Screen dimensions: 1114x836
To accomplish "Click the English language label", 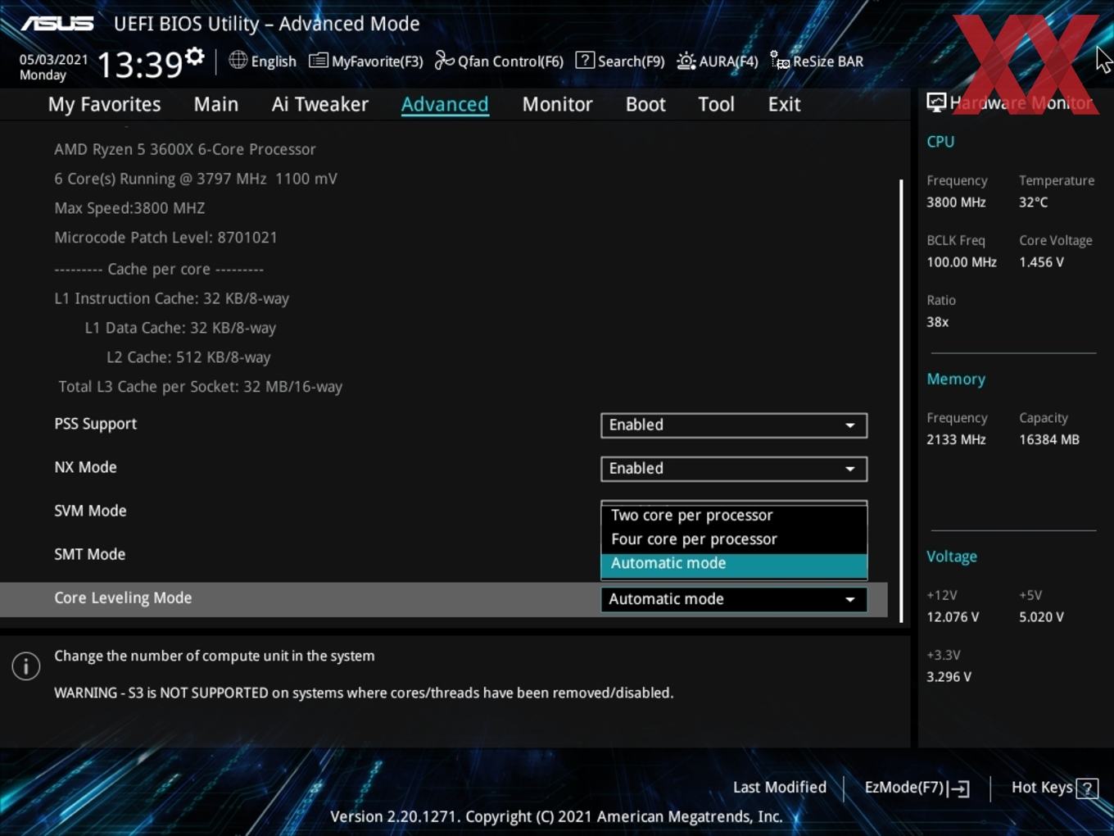I will pyautogui.click(x=274, y=61).
